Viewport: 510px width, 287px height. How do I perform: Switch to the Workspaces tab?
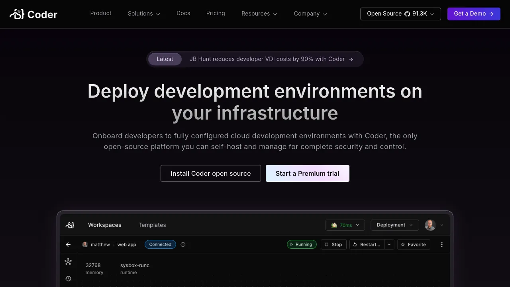pos(105,225)
